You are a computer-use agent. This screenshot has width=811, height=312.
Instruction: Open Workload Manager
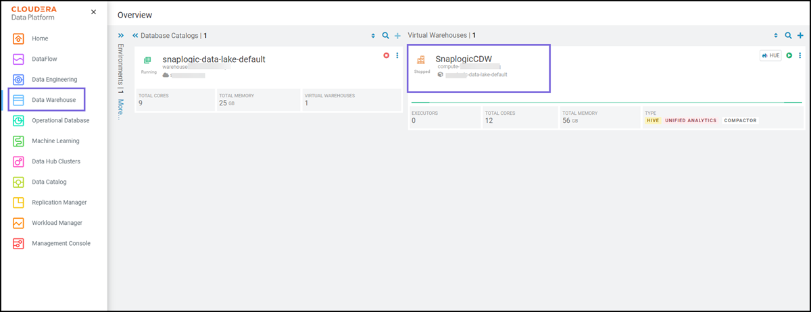[x=57, y=223]
